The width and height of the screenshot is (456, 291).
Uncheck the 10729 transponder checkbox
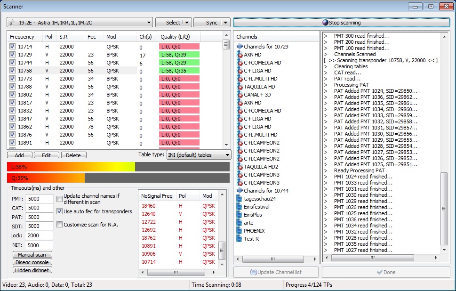click(13, 55)
